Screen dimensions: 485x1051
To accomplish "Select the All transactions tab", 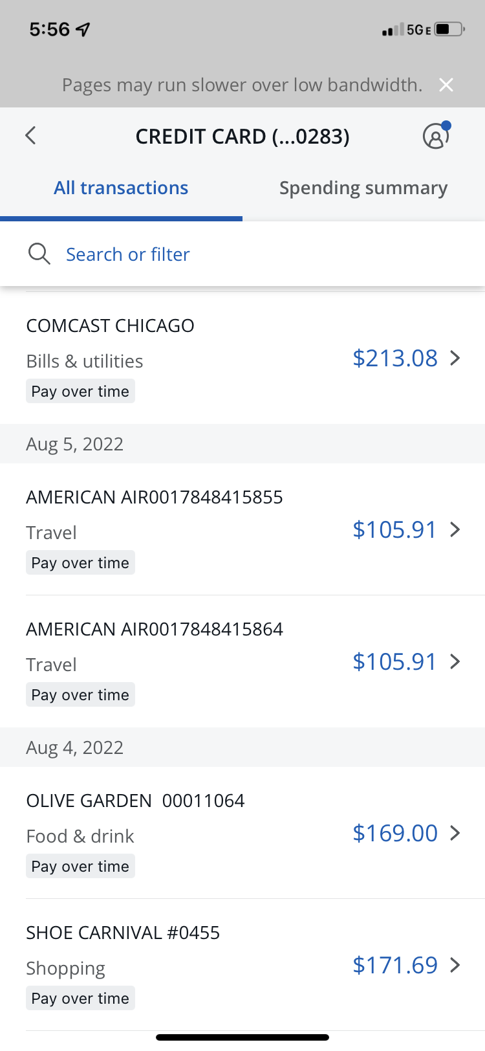I will [121, 188].
